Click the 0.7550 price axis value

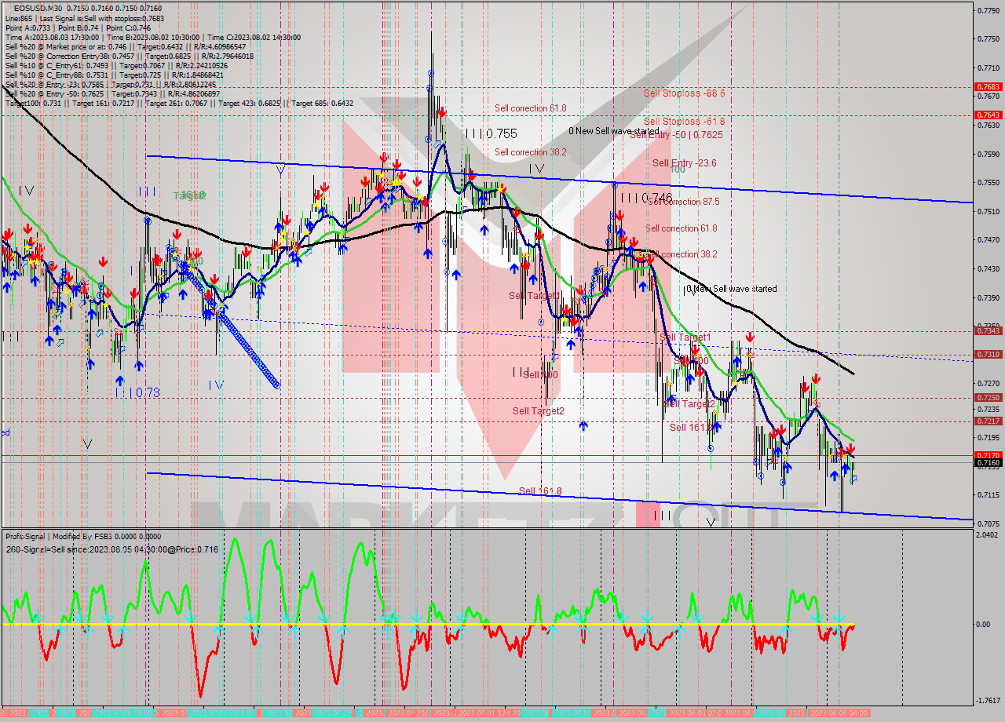click(987, 182)
